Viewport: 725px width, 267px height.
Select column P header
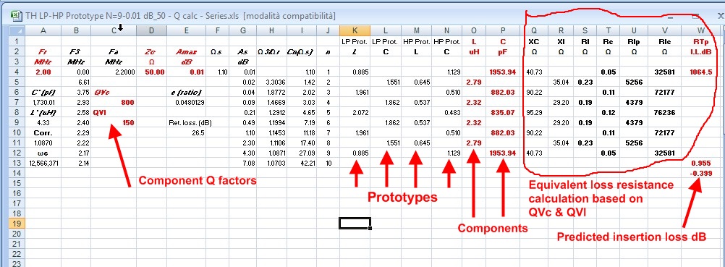[x=503, y=31]
